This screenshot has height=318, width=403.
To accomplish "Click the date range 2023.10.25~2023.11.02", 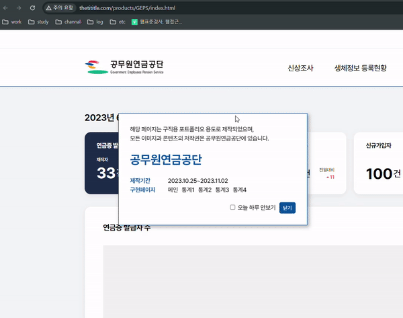I will [198, 181].
